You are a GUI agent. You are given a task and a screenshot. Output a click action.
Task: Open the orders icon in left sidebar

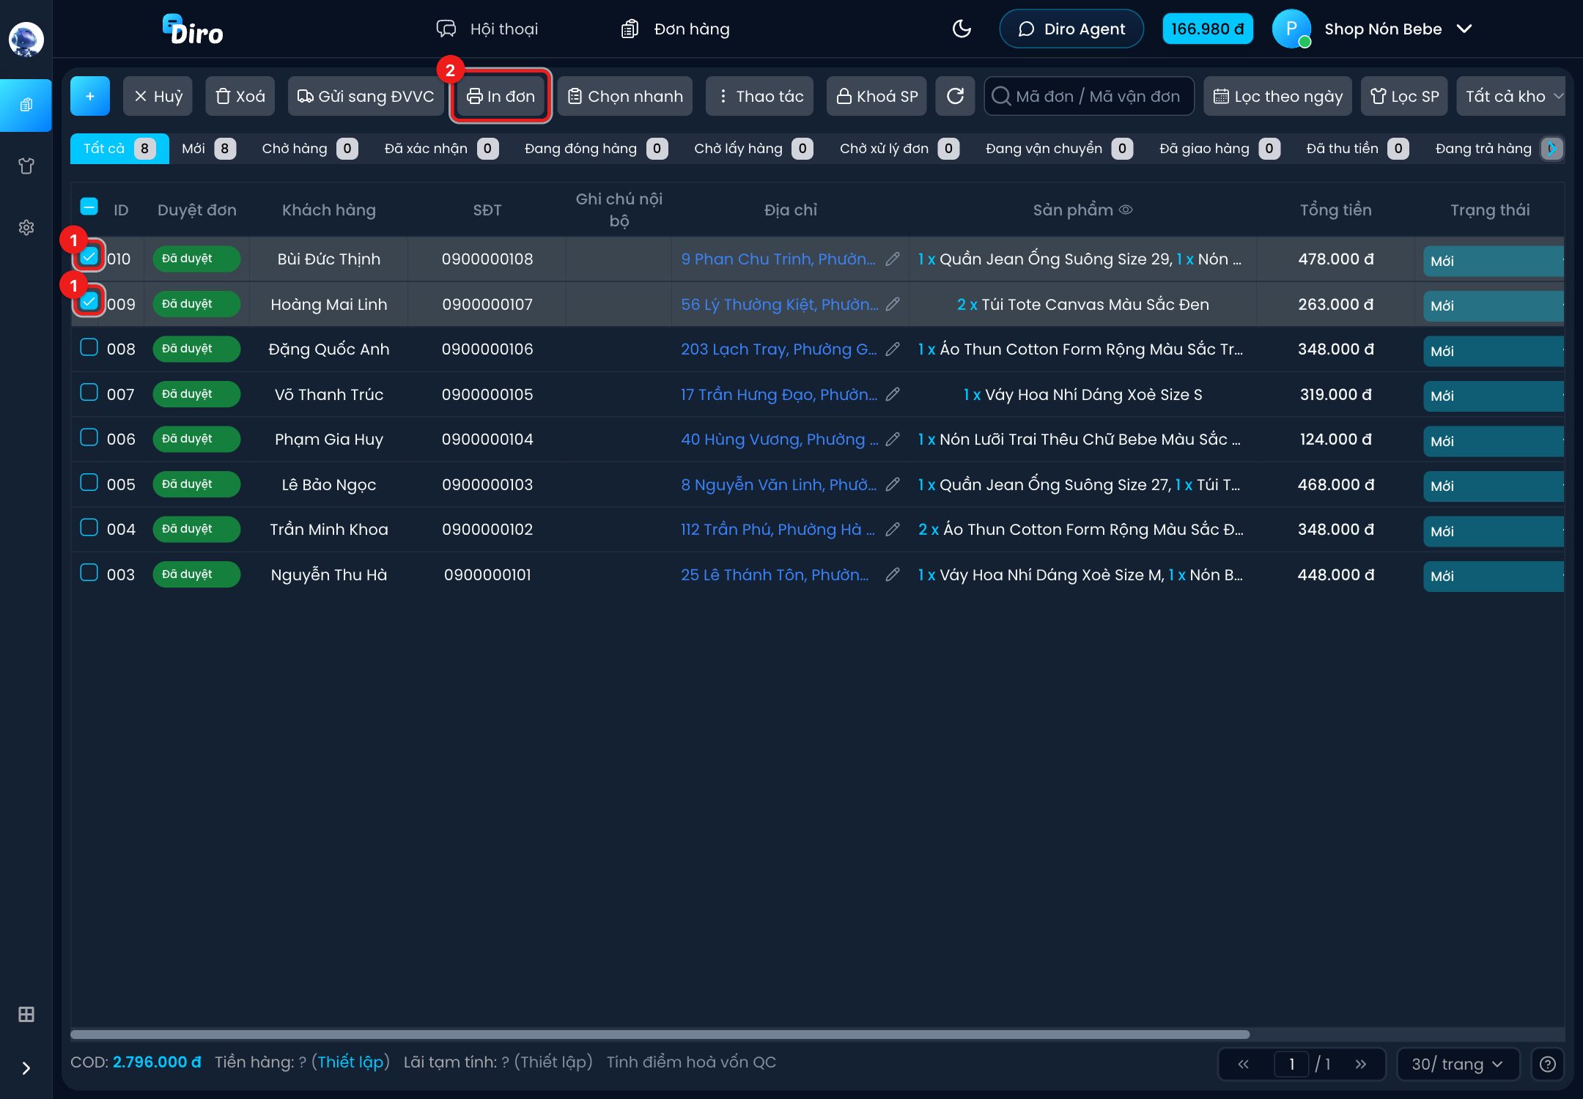[26, 105]
